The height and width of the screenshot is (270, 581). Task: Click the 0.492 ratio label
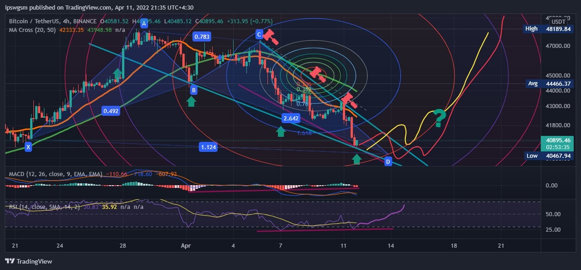coord(111,110)
